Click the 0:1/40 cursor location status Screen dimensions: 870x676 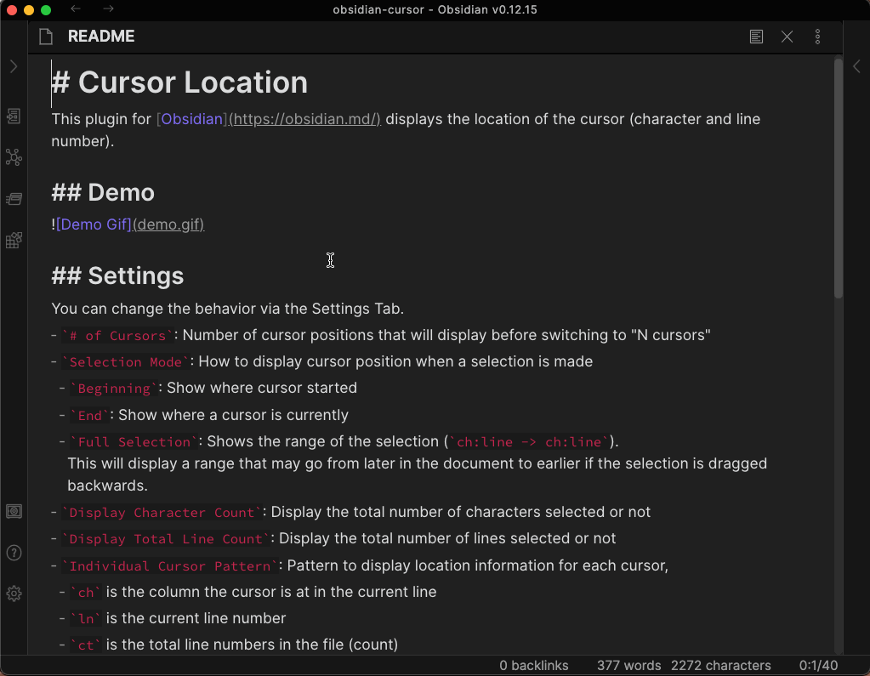click(818, 666)
